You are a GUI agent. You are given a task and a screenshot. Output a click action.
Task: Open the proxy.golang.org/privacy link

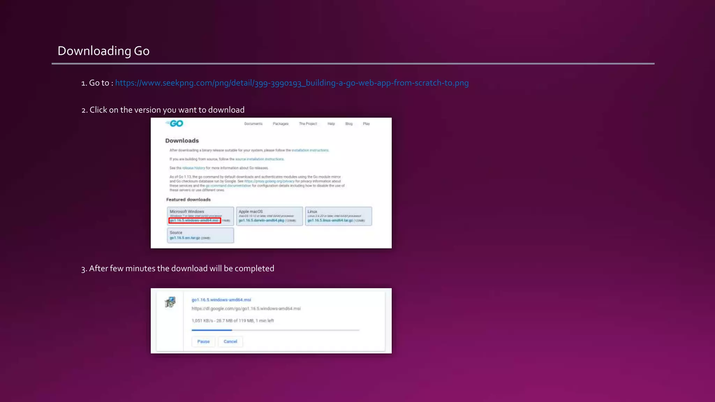pyautogui.click(x=269, y=181)
